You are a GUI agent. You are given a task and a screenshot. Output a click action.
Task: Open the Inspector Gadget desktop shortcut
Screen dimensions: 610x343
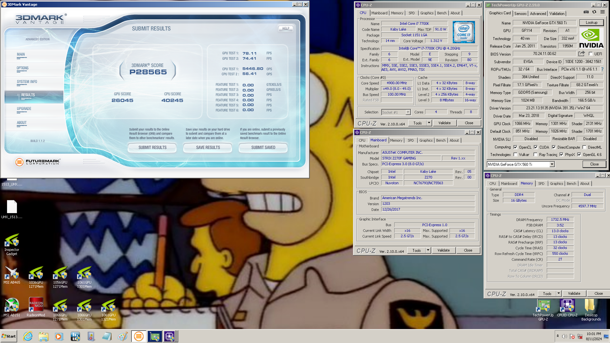[x=12, y=245]
